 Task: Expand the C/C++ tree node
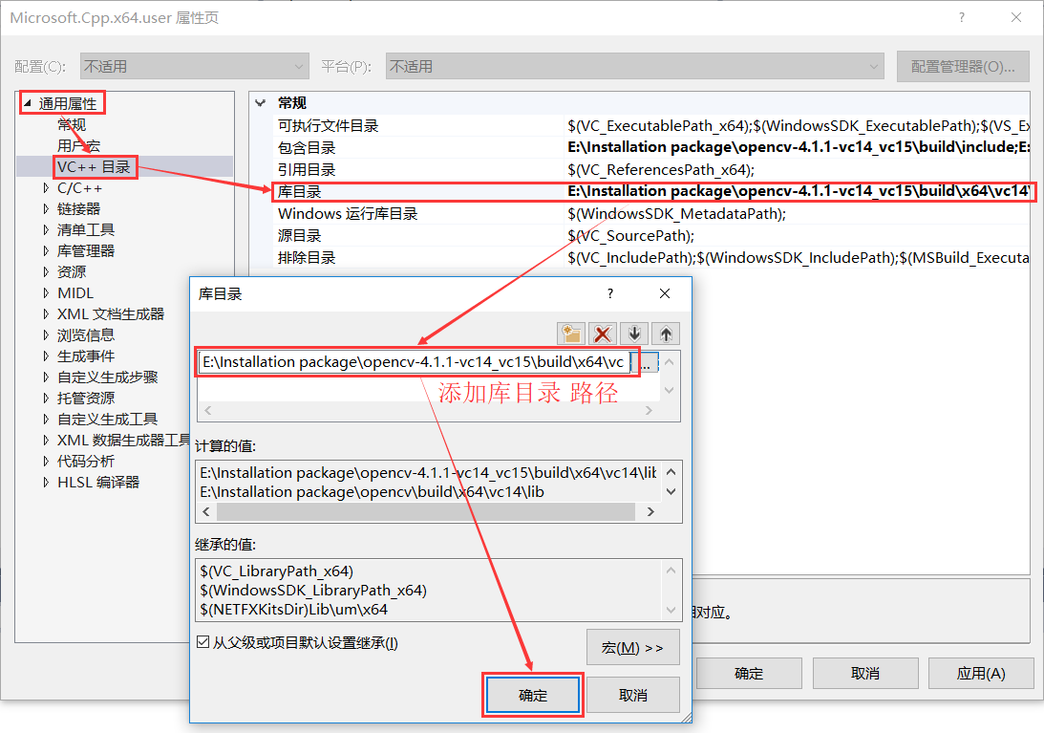46,188
